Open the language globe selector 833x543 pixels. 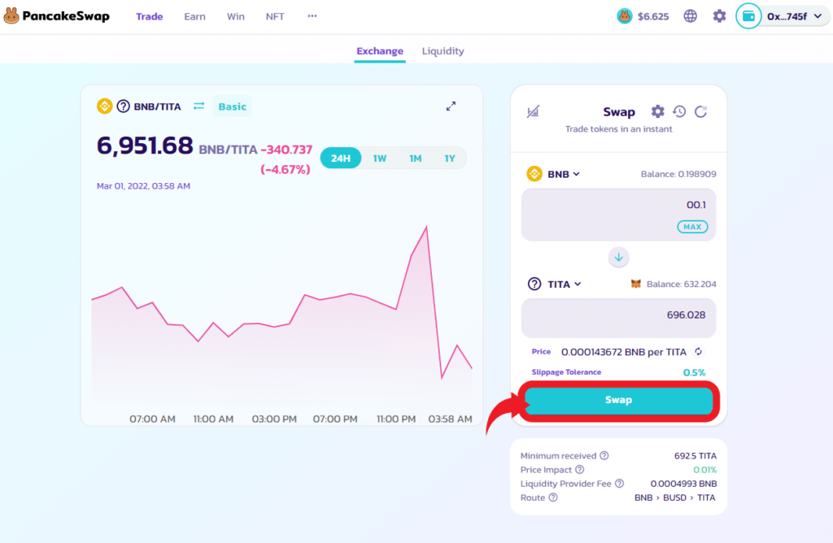point(690,16)
